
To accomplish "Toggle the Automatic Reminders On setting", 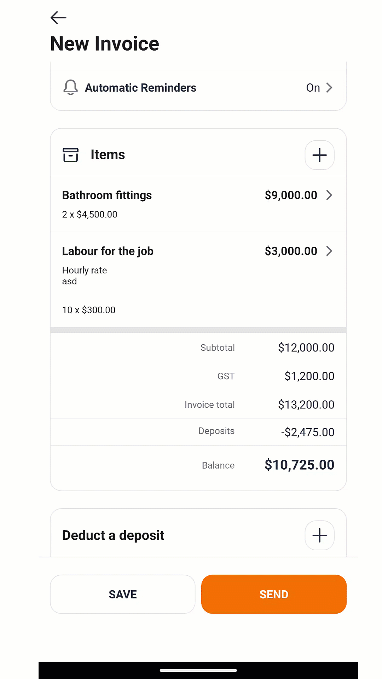I will (x=313, y=87).
